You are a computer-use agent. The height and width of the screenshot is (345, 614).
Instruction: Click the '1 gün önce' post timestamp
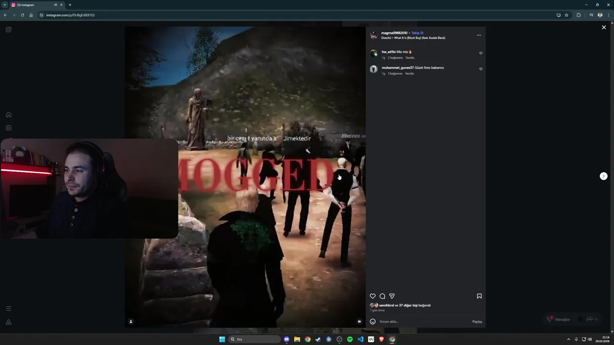click(377, 310)
